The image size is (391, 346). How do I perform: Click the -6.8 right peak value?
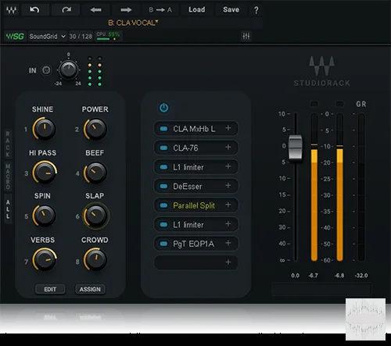339,276
